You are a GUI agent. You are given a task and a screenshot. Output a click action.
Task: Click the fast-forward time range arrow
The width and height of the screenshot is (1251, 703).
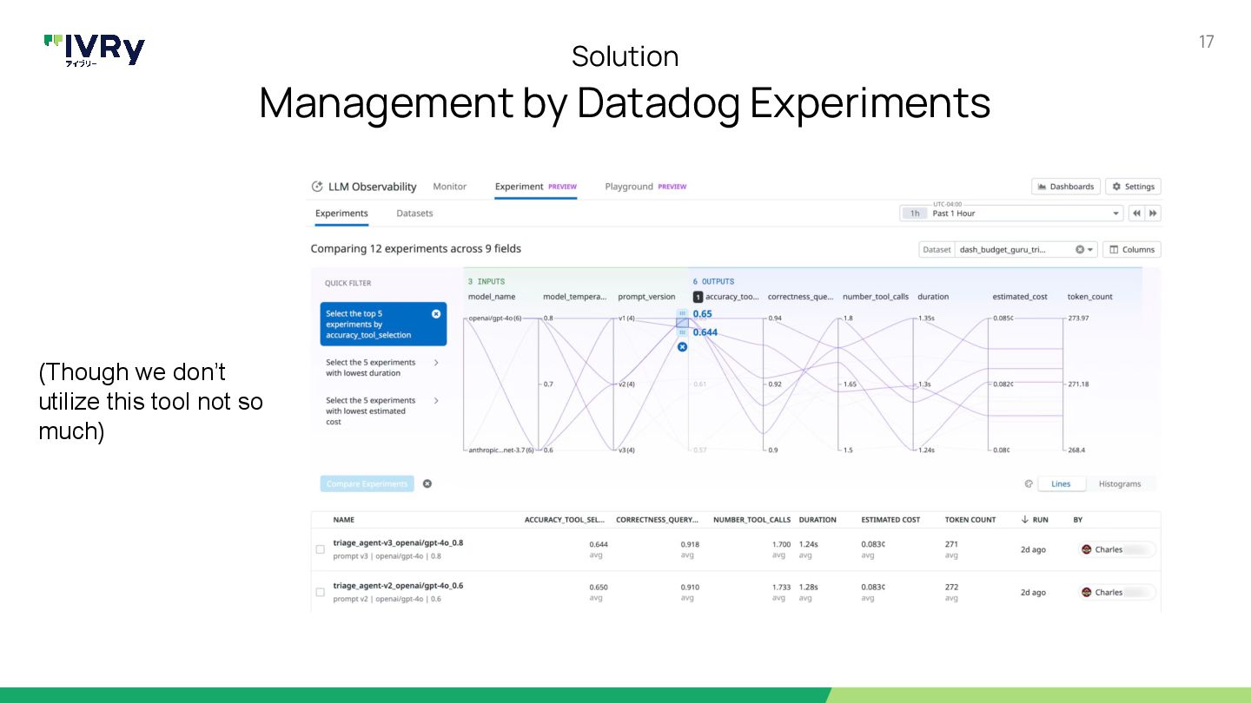pos(1153,214)
